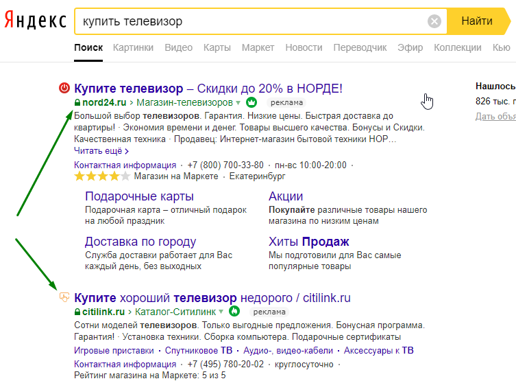Click the citilink orange favicon icon

tap(64, 297)
